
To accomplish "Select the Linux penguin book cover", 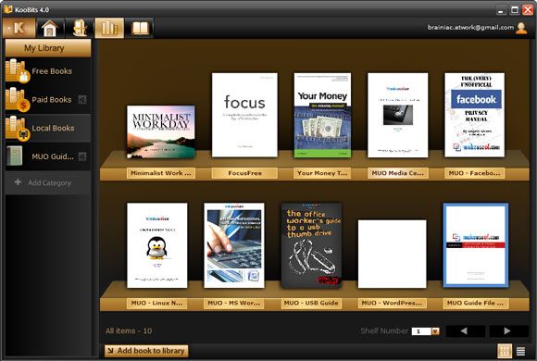I will click(157, 245).
